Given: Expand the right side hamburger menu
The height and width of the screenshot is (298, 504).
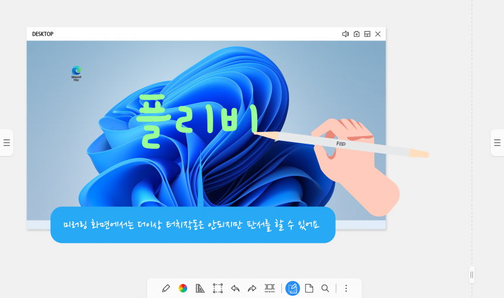Looking at the screenshot, I should (x=497, y=143).
